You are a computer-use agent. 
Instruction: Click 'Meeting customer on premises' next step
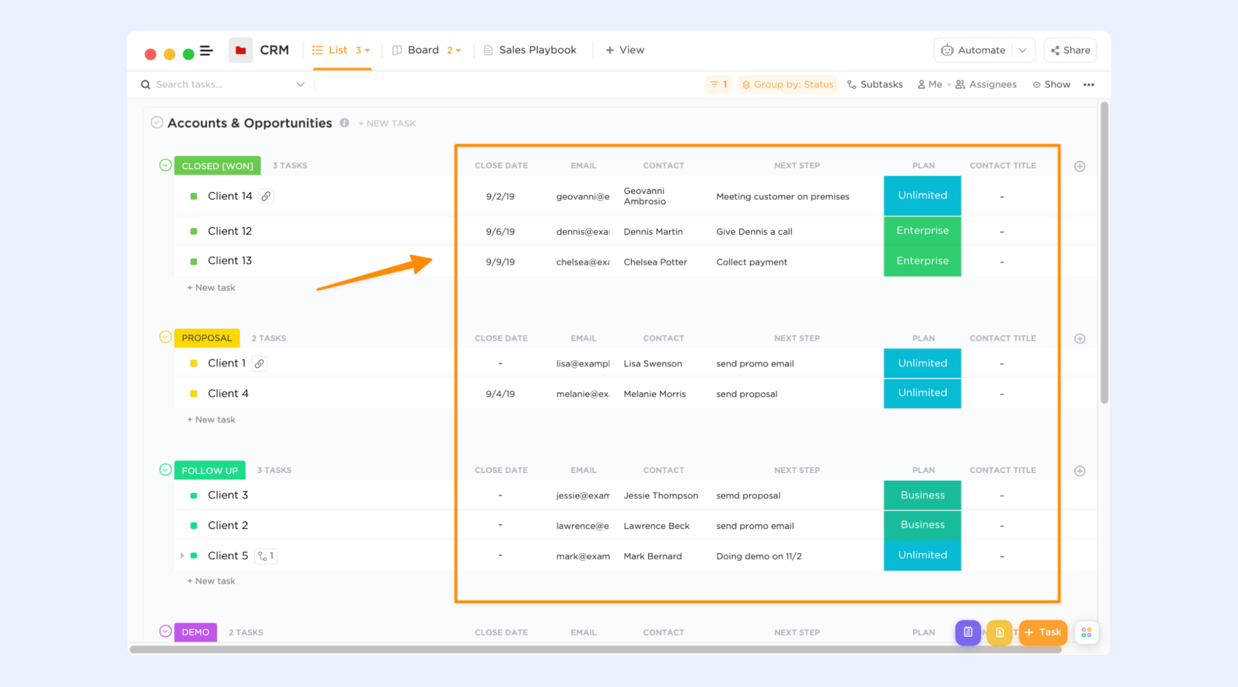click(782, 197)
